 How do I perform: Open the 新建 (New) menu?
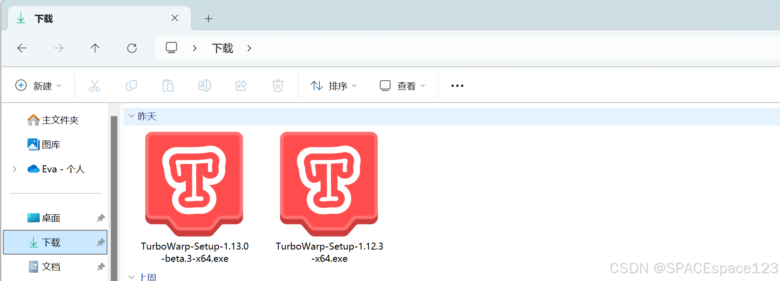pyautogui.click(x=38, y=86)
